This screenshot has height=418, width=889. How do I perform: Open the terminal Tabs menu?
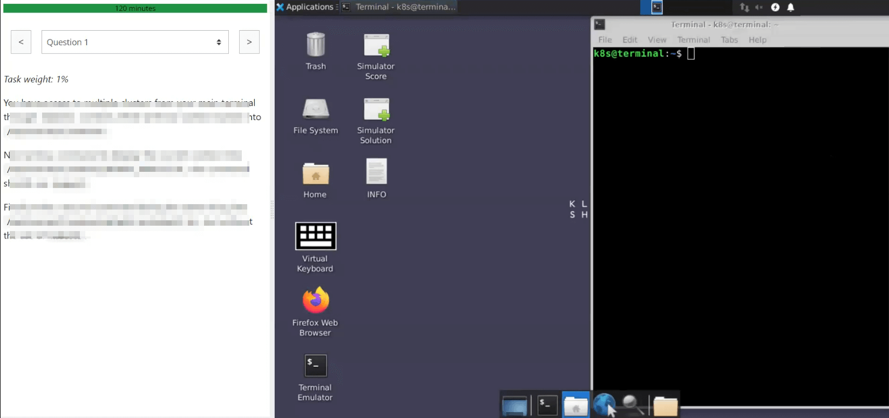pos(729,40)
